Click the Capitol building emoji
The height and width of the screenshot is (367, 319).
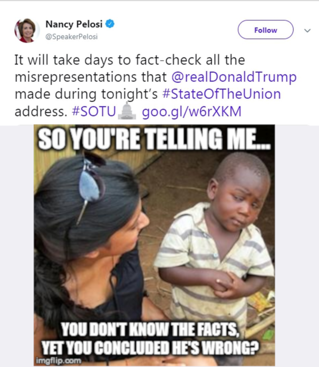coord(127,111)
